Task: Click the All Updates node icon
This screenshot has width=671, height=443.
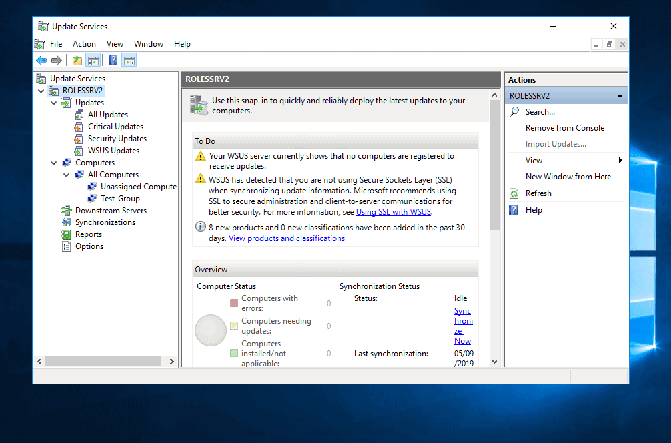Action: pos(79,115)
